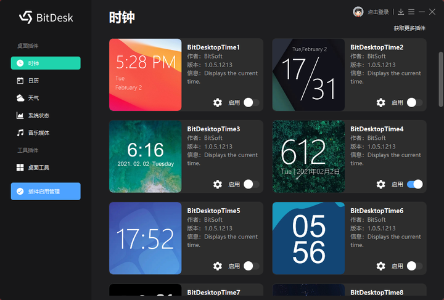Click the description text under BitDesktopTime5
This screenshot has width=444, height=300.
tap(222, 241)
